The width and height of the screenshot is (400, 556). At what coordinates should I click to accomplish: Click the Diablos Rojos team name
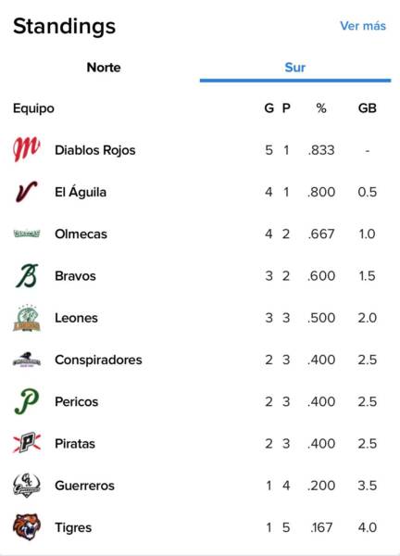tap(95, 150)
